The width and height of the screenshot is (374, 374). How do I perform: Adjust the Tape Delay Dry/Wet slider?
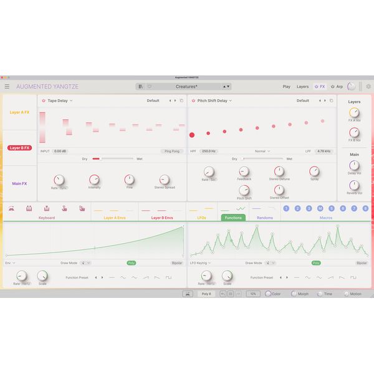[113, 159]
